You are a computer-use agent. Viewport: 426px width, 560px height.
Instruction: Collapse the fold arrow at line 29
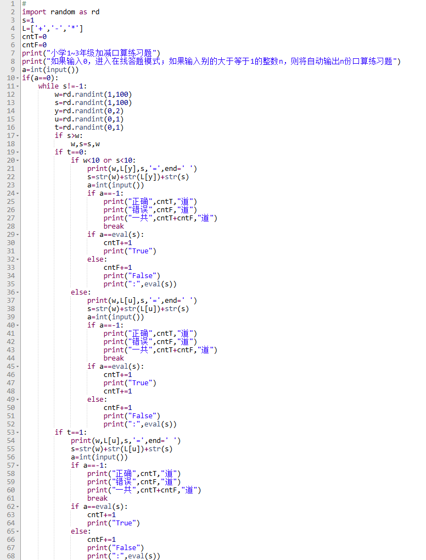[x=18, y=235]
